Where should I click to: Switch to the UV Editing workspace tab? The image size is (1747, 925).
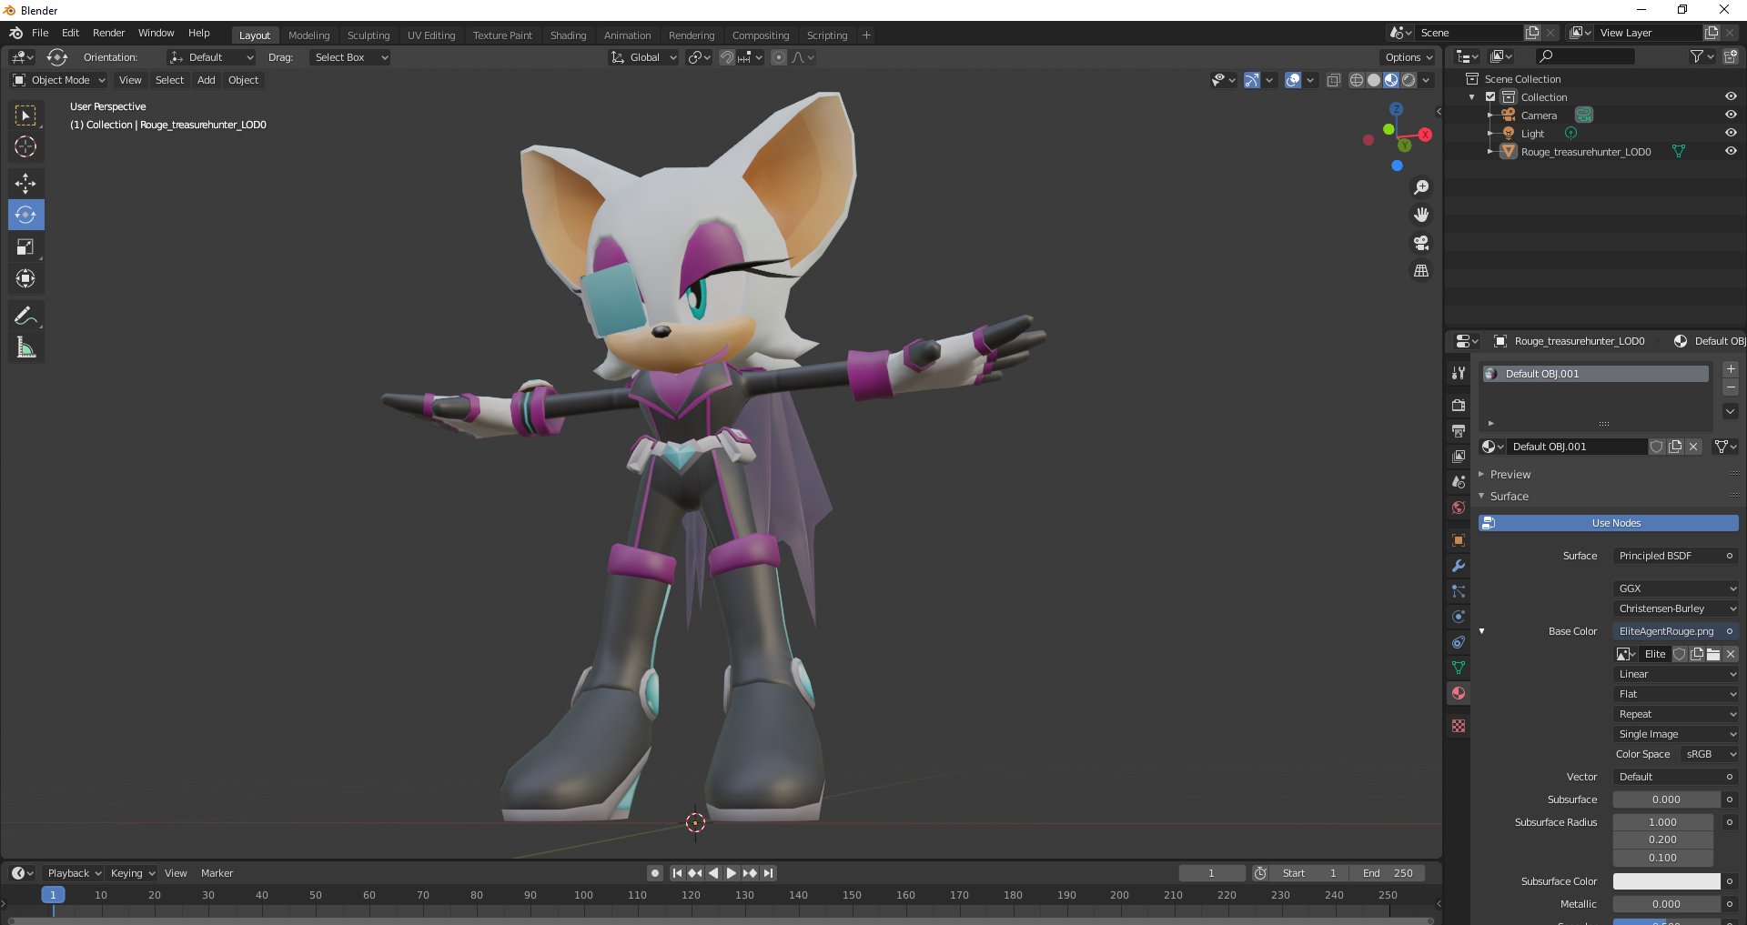pos(431,35)
